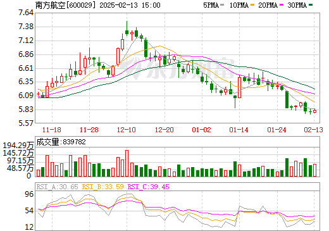Click the stock title 南方航空[600029]
This screenshot has height=231, width=329.
coord(65,5)
